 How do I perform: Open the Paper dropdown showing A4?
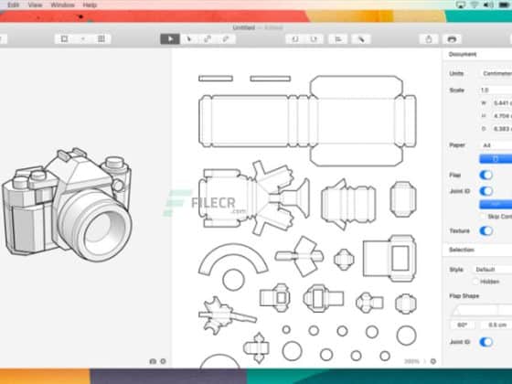[496, 145]
